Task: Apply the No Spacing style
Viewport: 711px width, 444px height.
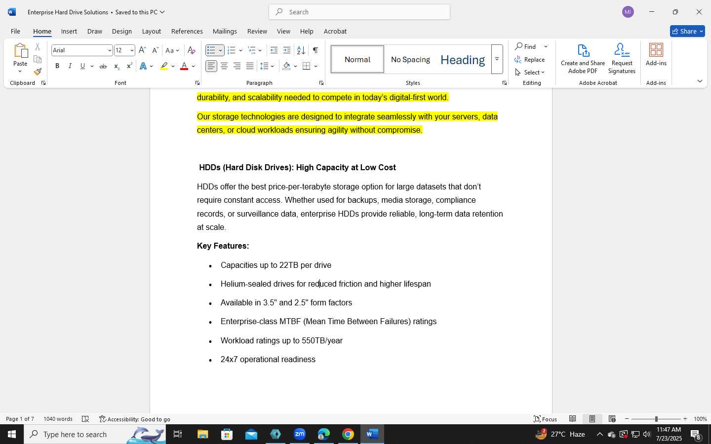Action: pos(410,59)
